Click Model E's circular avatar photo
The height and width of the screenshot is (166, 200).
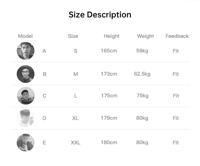[x=26, y=143]
